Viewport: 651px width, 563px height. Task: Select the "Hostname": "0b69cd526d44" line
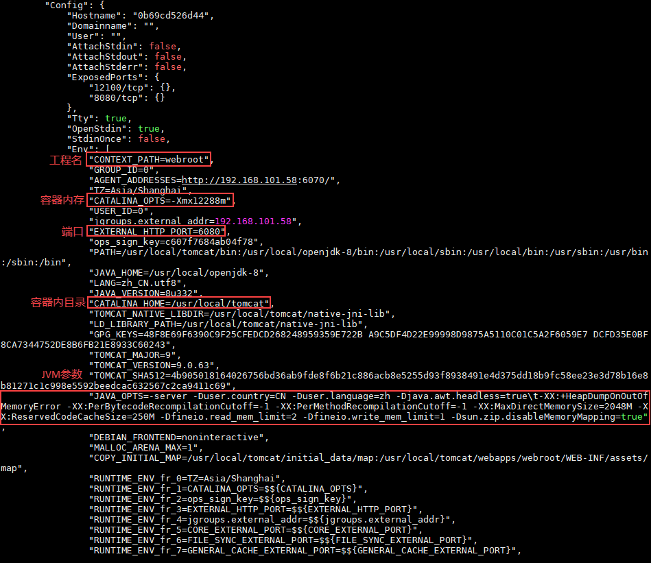pos(141,16)
